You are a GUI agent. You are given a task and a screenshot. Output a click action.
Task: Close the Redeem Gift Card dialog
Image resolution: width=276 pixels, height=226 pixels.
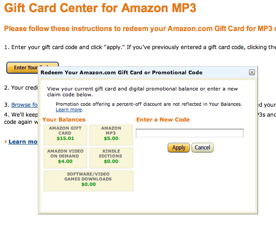(x=252, y=72)
